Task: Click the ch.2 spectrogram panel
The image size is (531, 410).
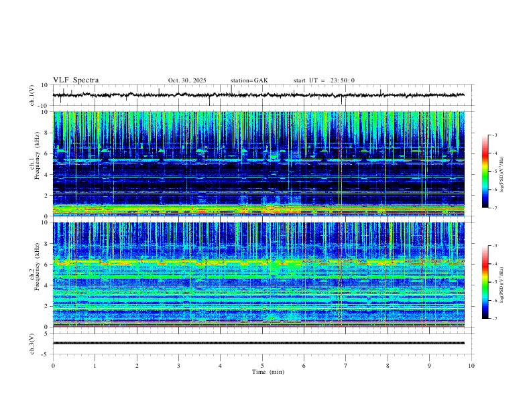Action: pos(259,275)
